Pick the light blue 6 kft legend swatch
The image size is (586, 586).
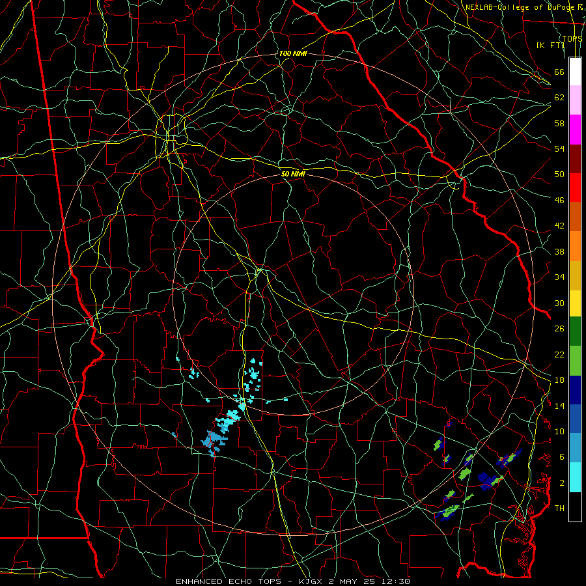click(x=575, y=448)
